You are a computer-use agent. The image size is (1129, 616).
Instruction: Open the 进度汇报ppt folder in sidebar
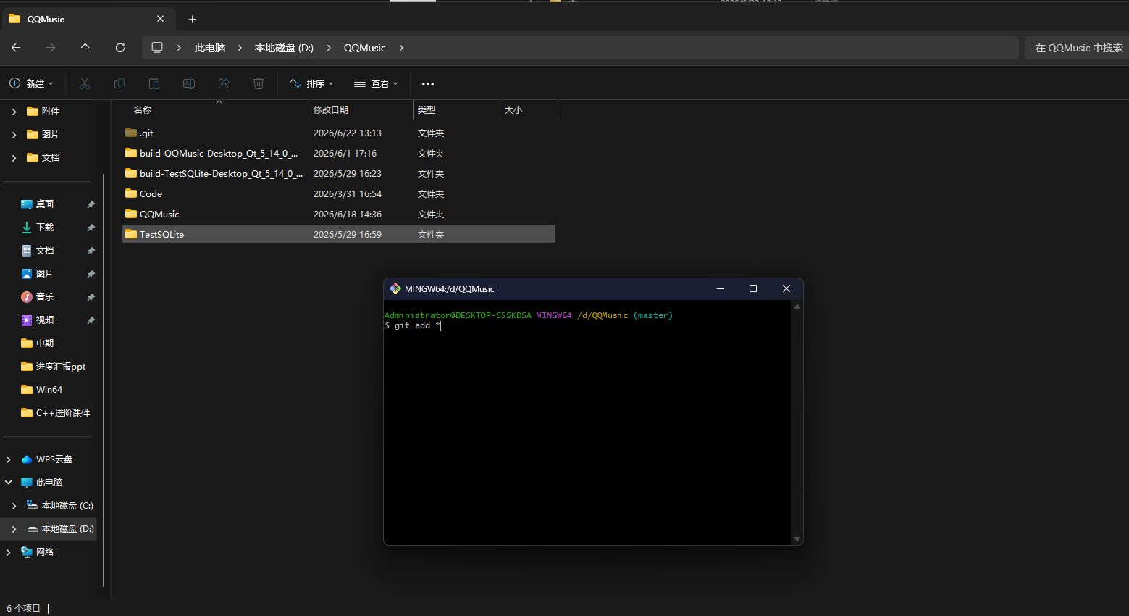pos(61,367)
